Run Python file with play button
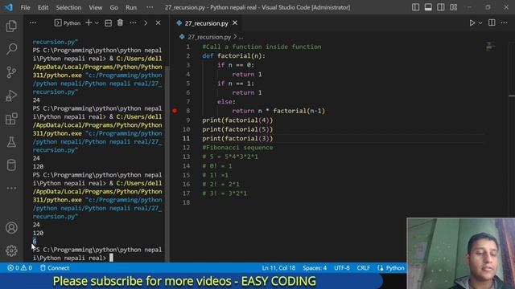 point(472,23)
